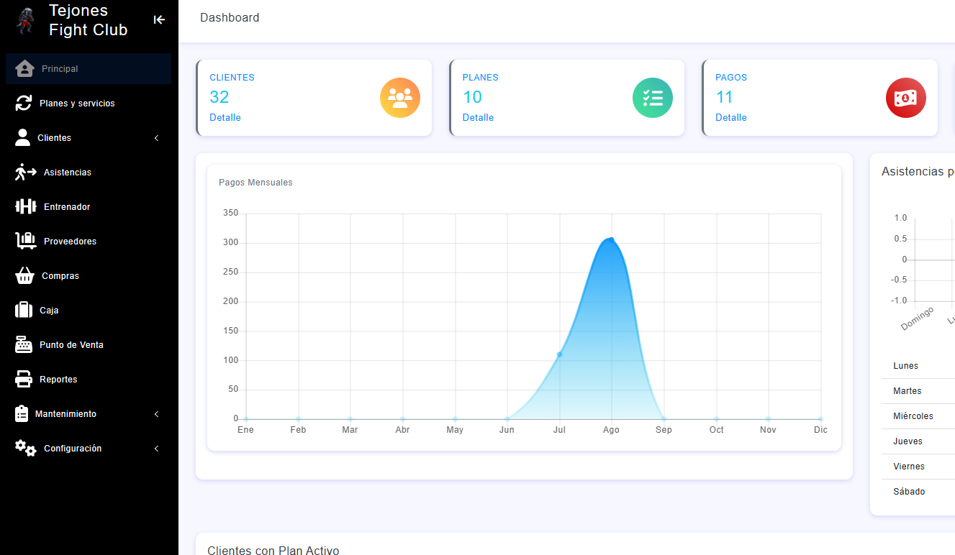This screenshot has height=555, width=955.
Task: Click the Compras shopping basket icon
Action: (24, 276)
